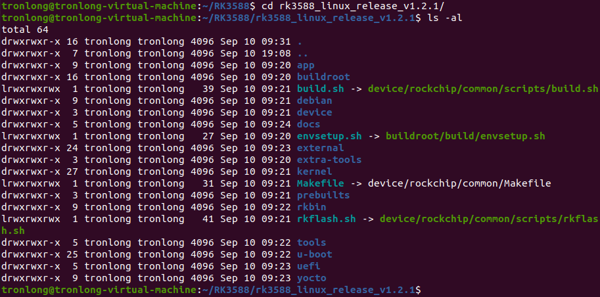This screenshot has height=297, width=600.
Task: Click the '19:08' timestamp of parent directory
Action: 276,54
